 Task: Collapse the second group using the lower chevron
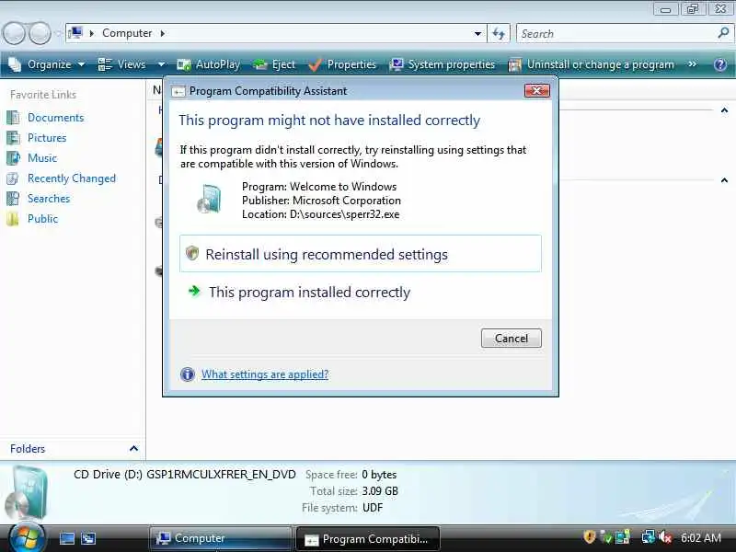click(x=724, y=179)
